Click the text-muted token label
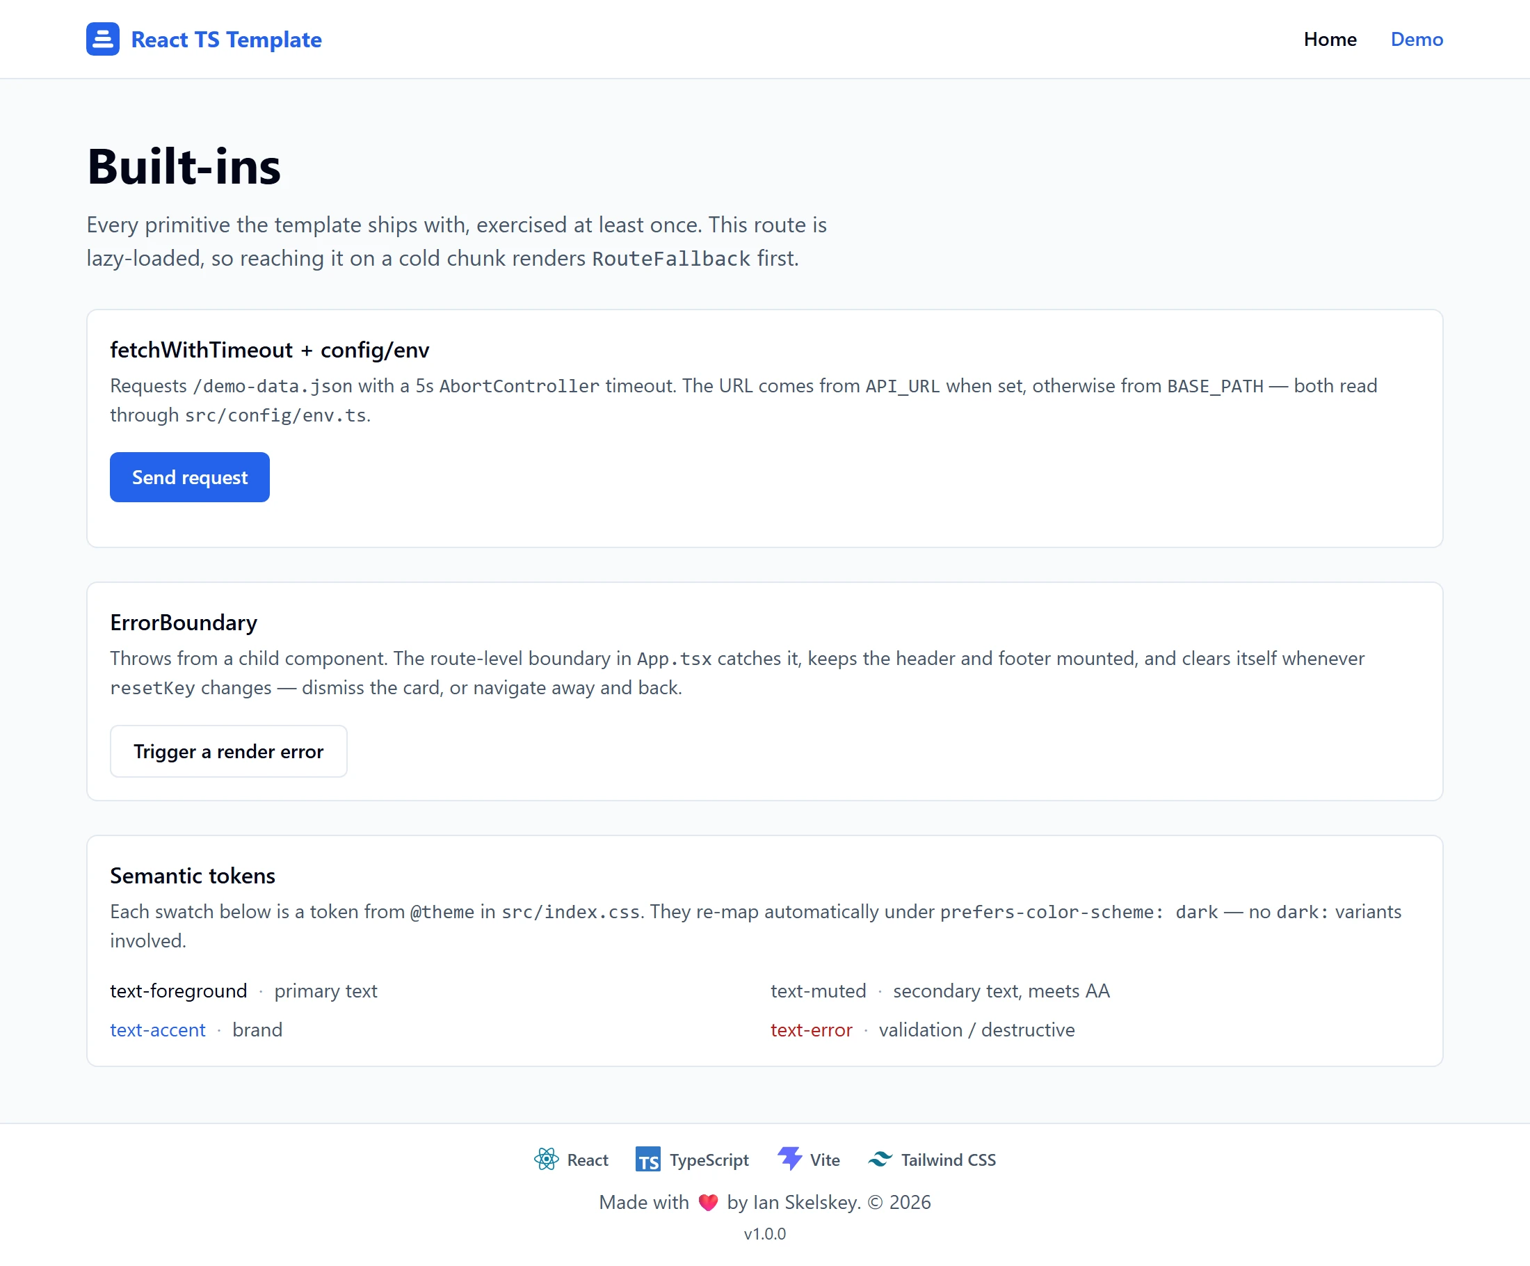The height and width of the screenshot is (1266, 1530). click(818, 991)
